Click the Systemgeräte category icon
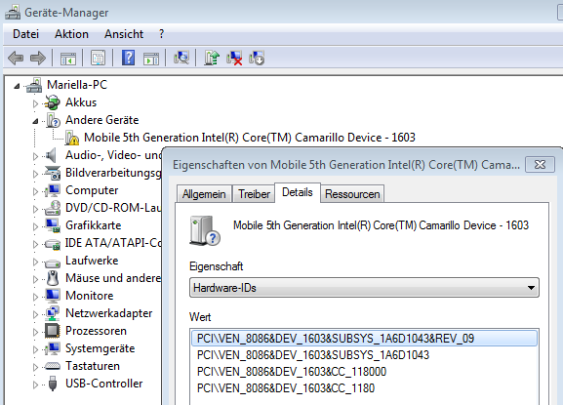Screen dimensions: 563x405 [53, 348]
